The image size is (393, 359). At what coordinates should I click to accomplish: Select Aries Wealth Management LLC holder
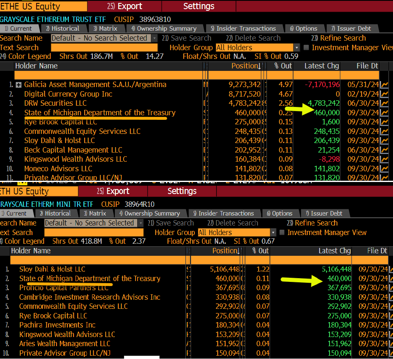[65, 344]
